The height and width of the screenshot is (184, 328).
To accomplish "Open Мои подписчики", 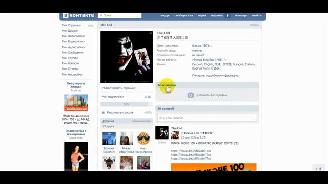I will point(113,97).
